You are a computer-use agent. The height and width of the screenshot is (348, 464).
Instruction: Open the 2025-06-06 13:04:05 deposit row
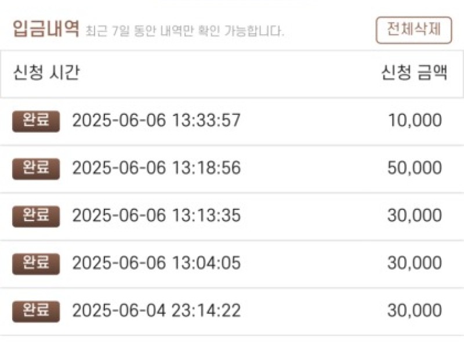point(232,264)
